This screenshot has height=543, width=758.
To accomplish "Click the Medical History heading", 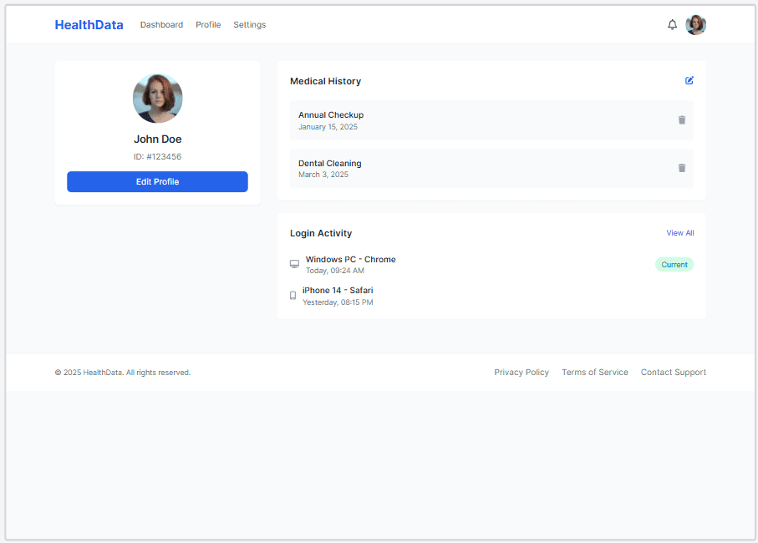I will click(x=325, y=81).
